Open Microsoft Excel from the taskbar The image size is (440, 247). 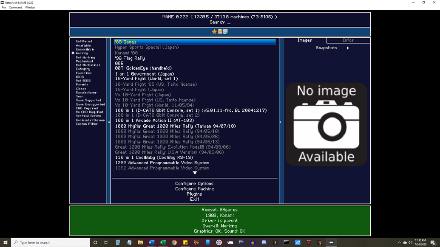[163, 242]
